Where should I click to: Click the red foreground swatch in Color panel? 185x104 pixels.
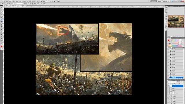point(169,40)
